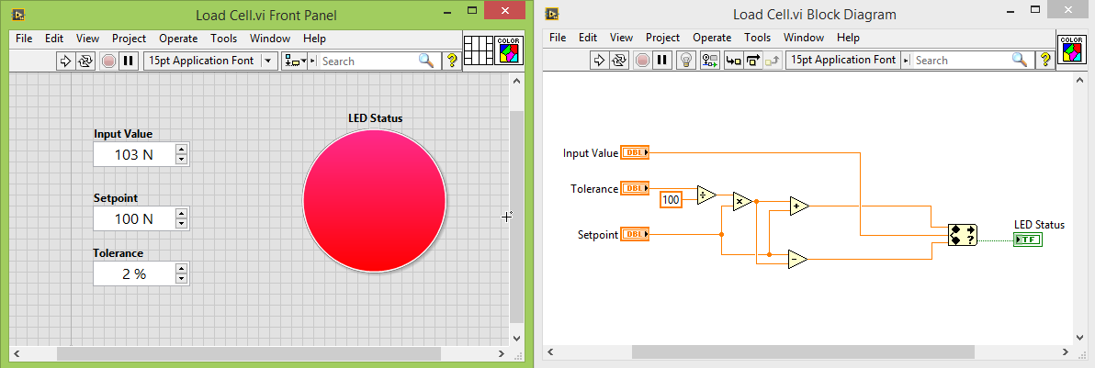Screen dimensions: 1095x368
Task: Open Block Diagram search options arrow
Action: pos(908,60)
